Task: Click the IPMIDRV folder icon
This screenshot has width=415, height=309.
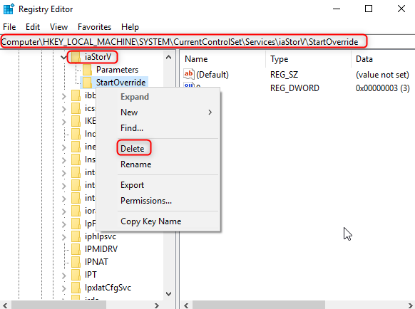Action: [76, 249]
